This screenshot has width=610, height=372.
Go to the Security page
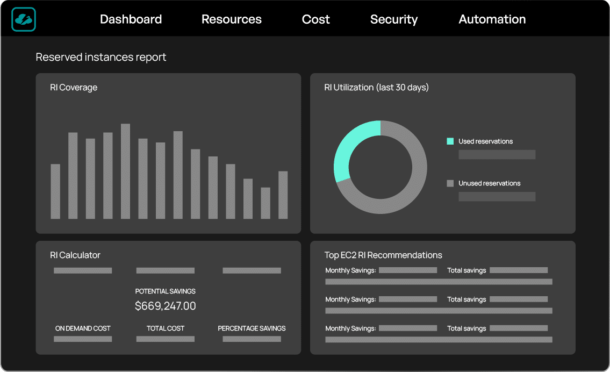[394, 19]
